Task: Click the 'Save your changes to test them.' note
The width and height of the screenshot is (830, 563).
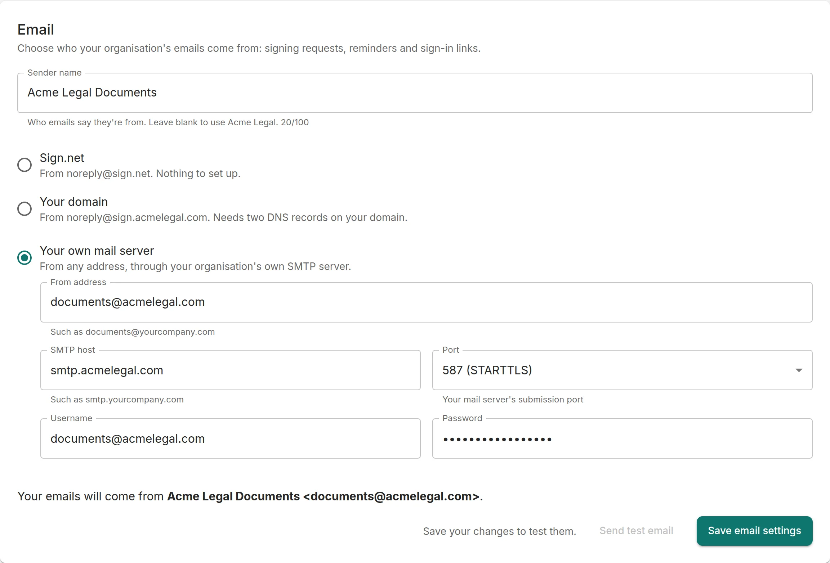Action: pos(499,531)
